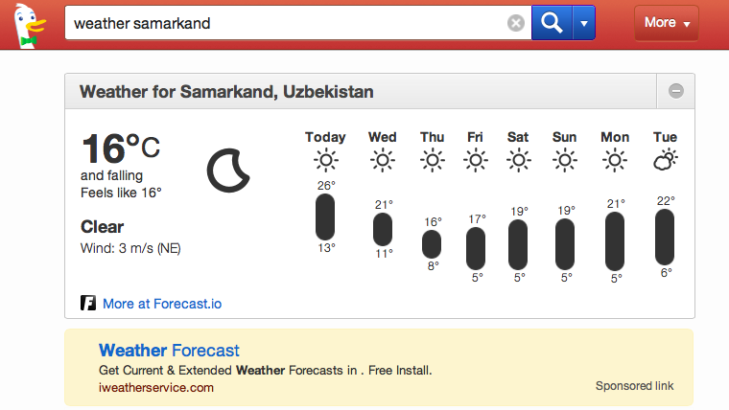Click the Forecast.io logo icon
This screenshot has width=729, height=410.
click(88, 304)
